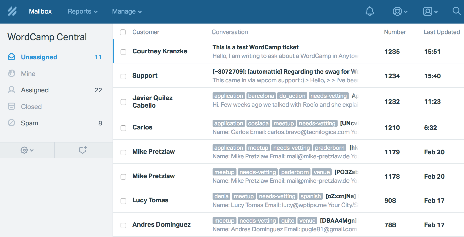Select the checkbox next to Lucy Tomas
The height and width of the screenshot is (237, 464).
[123, 201]
